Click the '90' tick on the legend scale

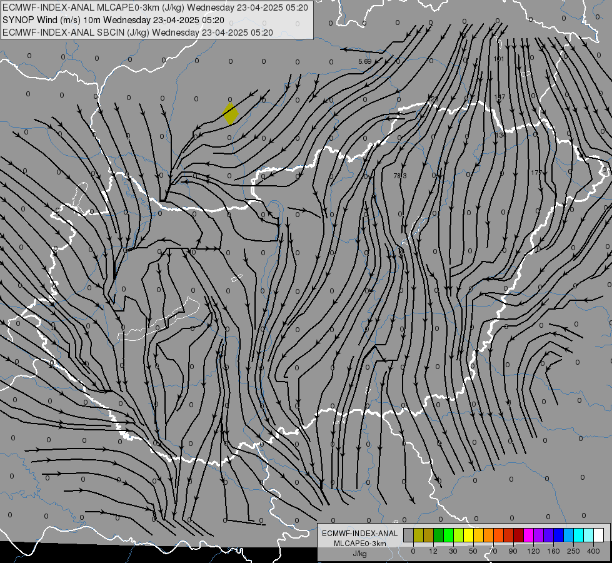click(x=513, y=551)
